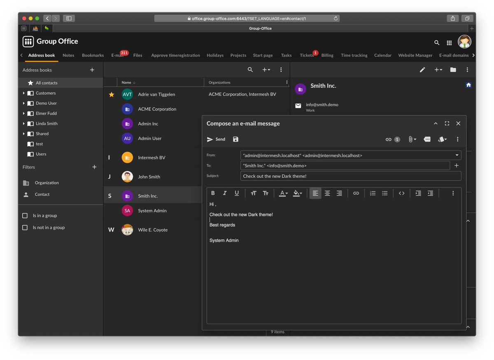Open the Calendar tab
Screen dimensions: 494x360
(382, 55)
